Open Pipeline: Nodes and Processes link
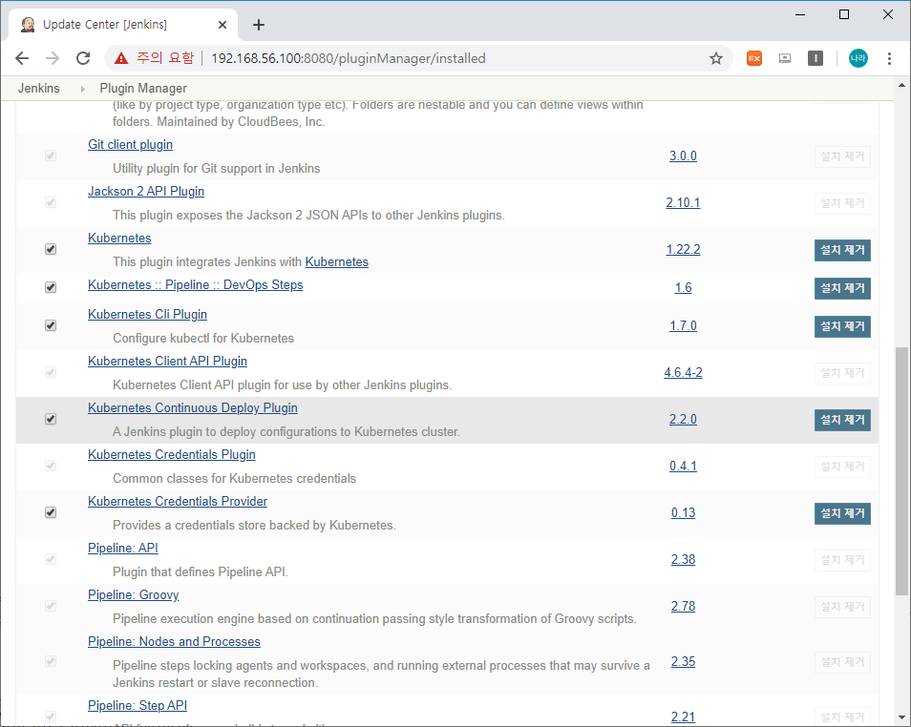The height and width of the screenshot is (727, 911). (174, 642)
